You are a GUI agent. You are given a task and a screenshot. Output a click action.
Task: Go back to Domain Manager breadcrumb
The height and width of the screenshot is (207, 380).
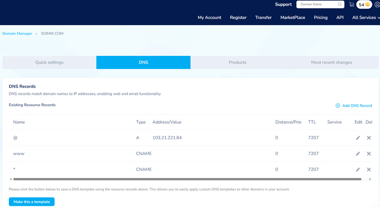coord(17,34)
